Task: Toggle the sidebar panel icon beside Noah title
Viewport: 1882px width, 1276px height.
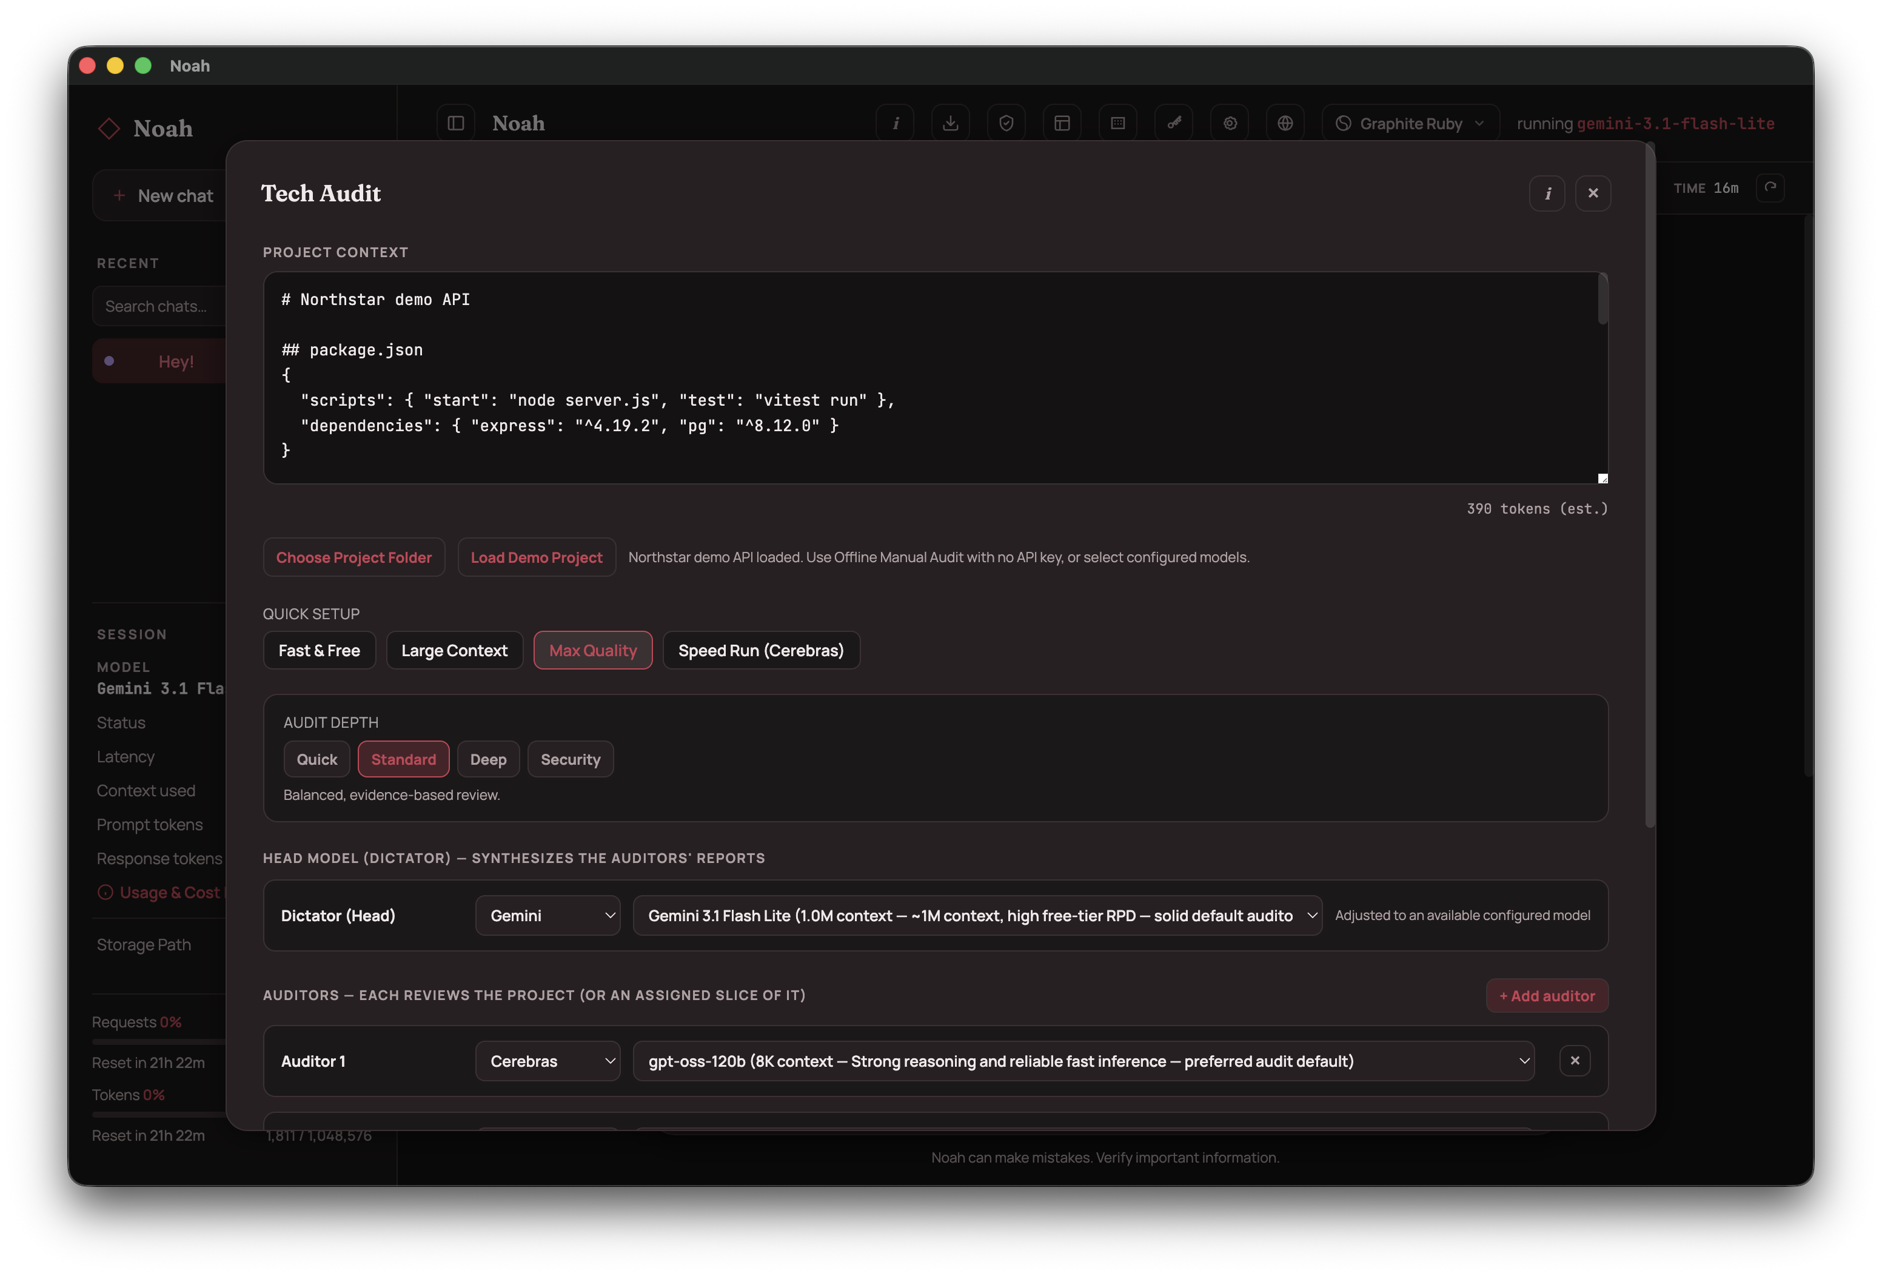Action: [456, 123]
